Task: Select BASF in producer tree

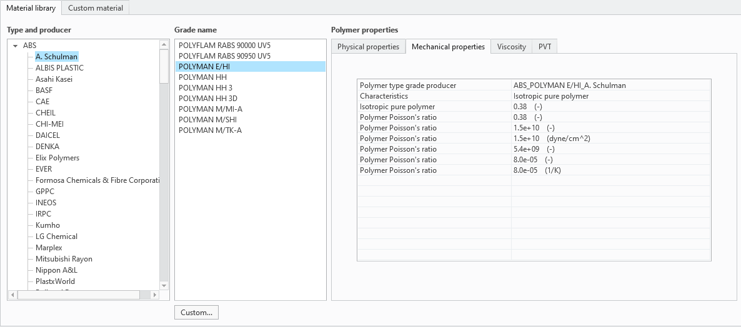Action: tap(44, 90)
